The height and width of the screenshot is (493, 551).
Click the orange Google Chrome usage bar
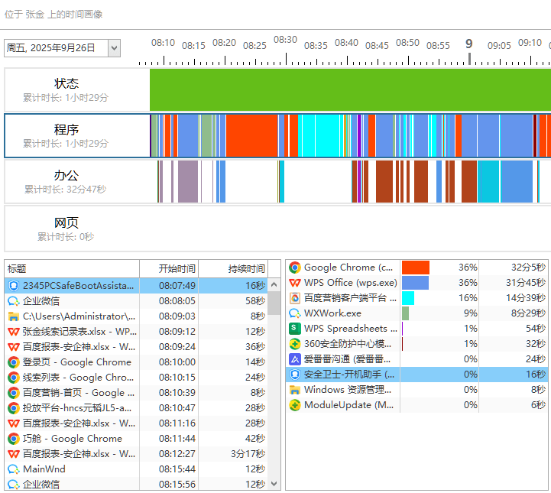(x=415, y=268)
